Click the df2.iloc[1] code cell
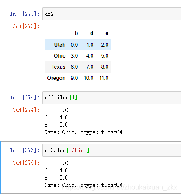181x195 pixels. click(x=112, y=98)
